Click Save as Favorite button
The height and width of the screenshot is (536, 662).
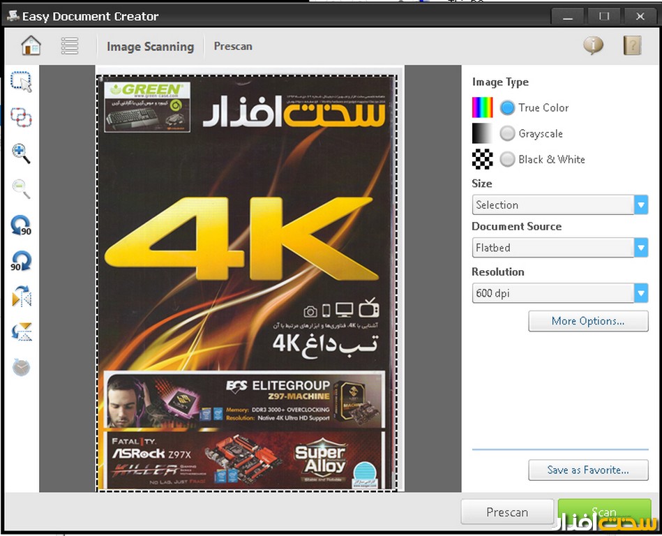click(588, 470)
